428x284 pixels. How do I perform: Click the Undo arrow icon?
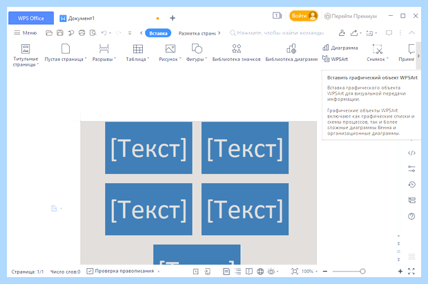click(104, 33)
